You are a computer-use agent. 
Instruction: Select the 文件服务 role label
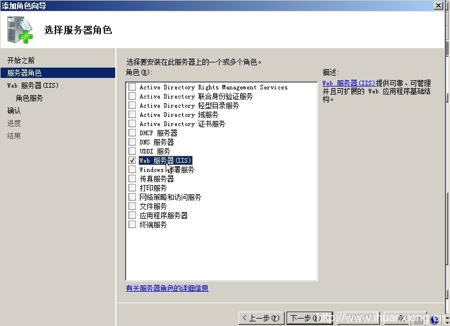coord(153,206)
